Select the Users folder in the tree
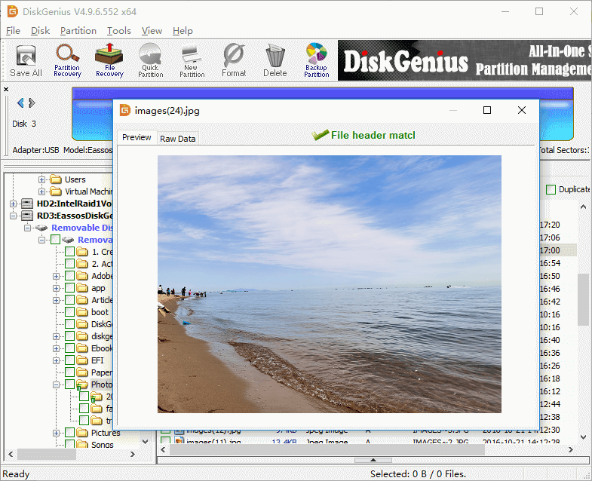The height and width of the screenshot is (481, 592). click(75, 179)
